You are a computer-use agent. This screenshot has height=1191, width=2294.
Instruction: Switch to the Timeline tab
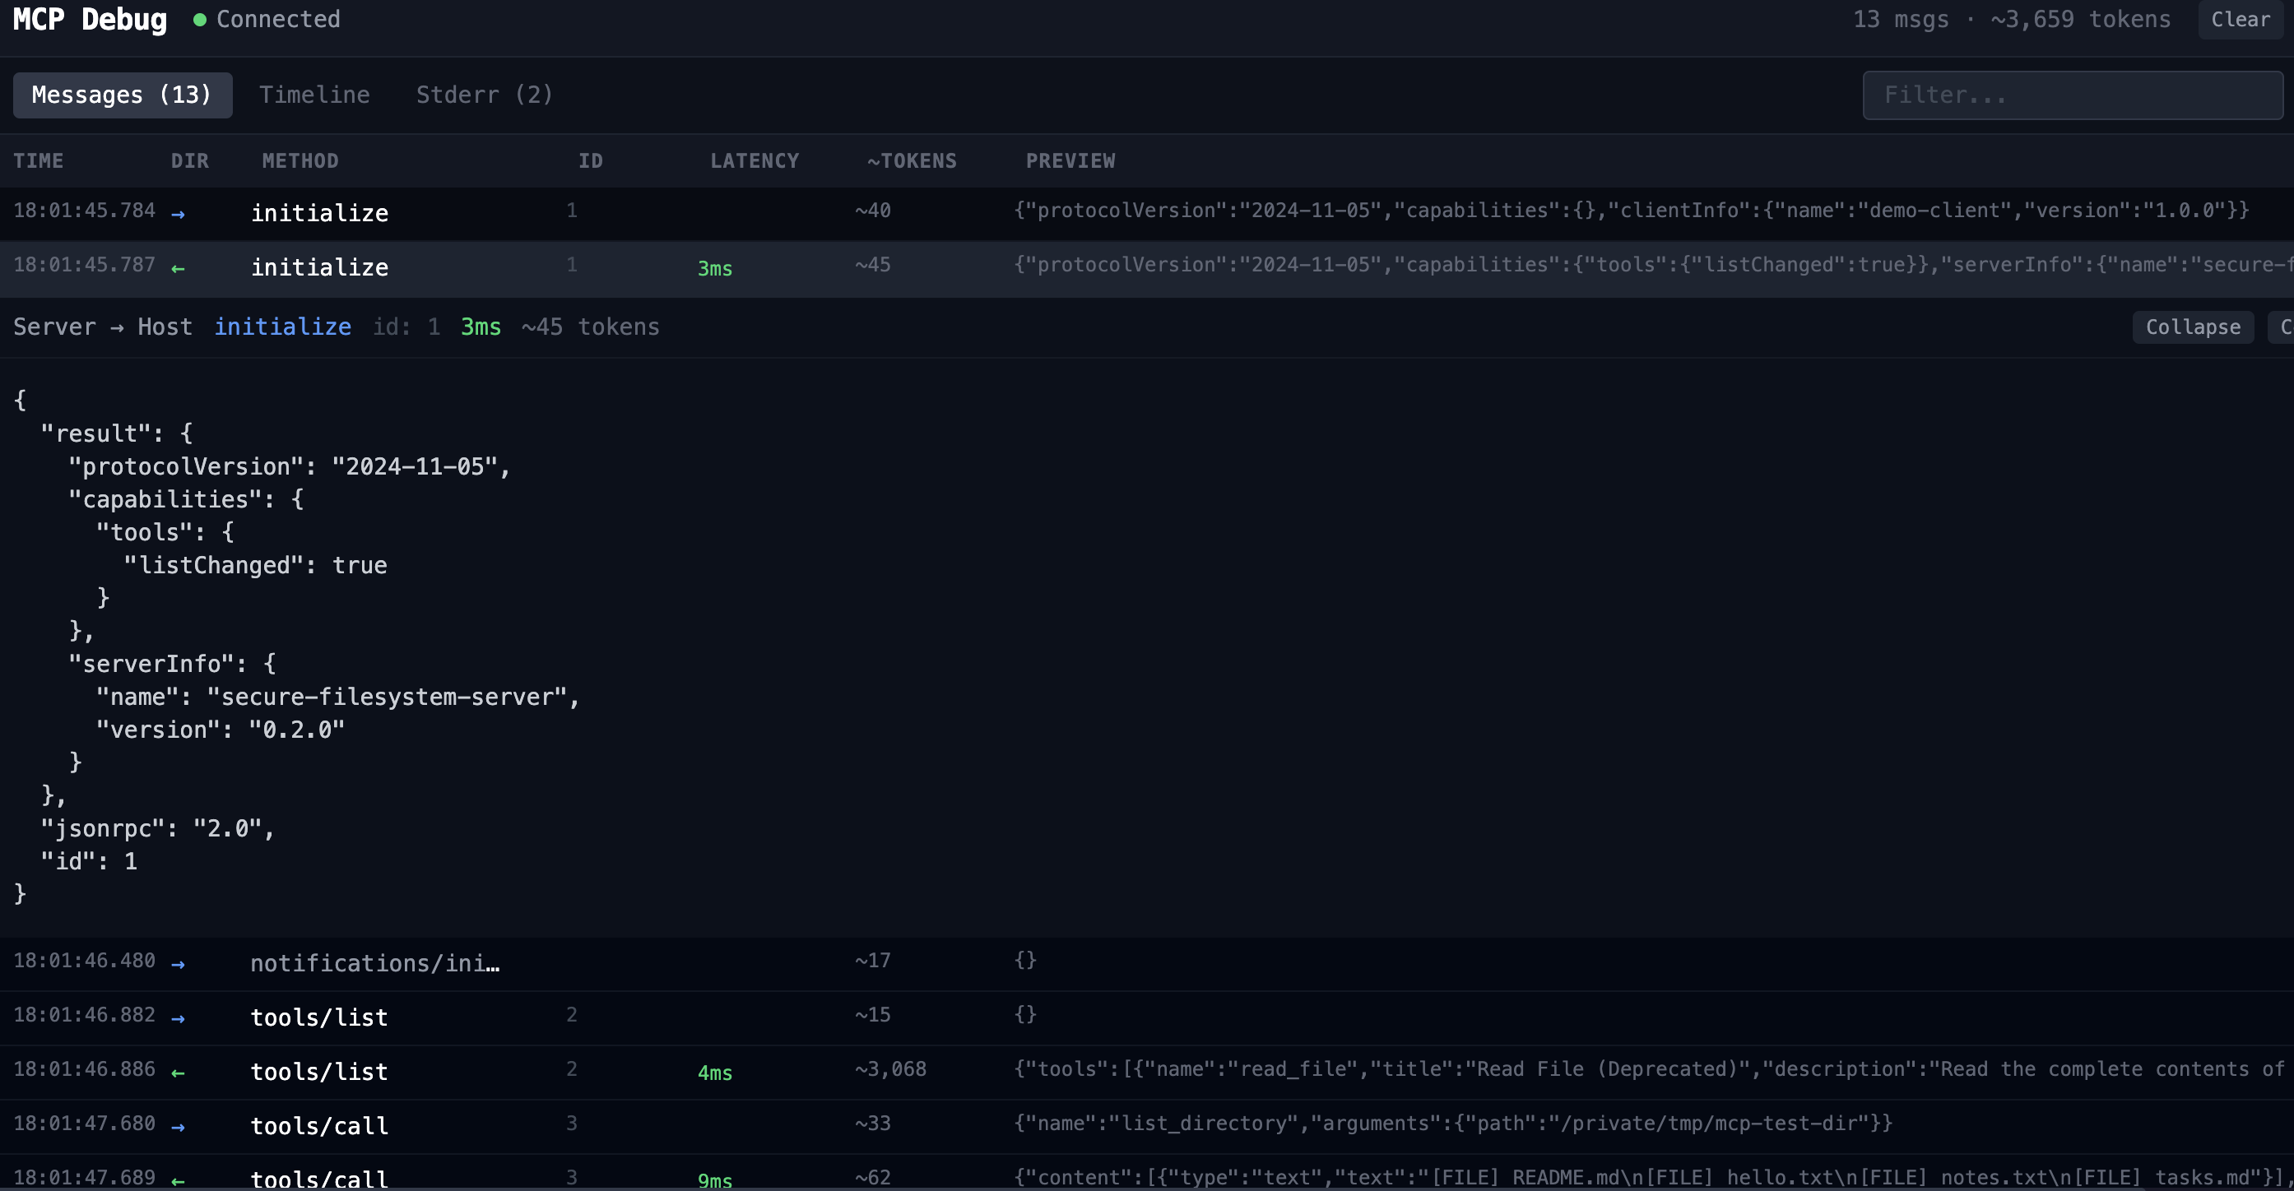pyautogui.click(x=314, y=95)
